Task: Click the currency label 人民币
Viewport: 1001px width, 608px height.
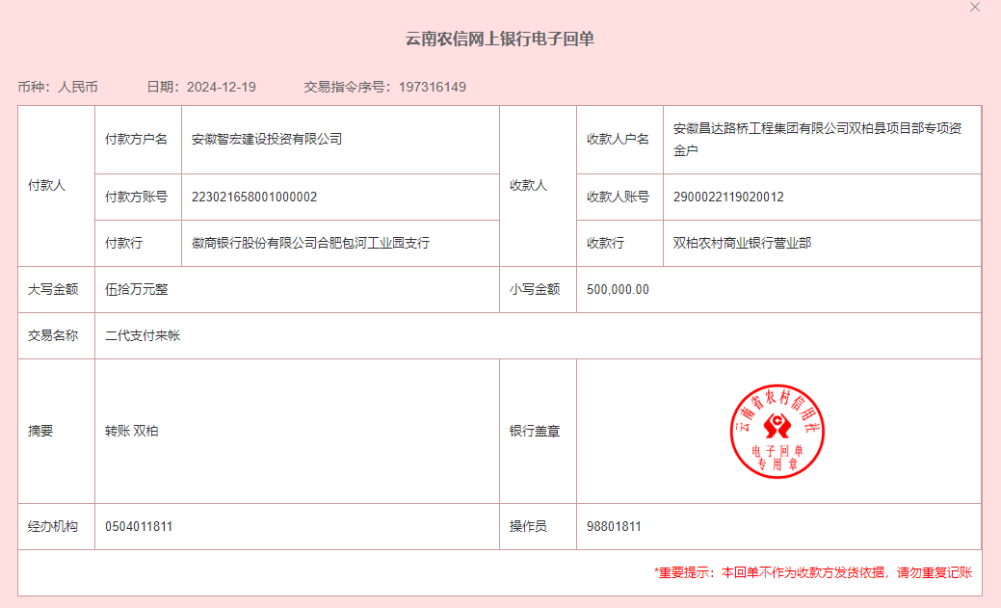Action: (78, 87)
